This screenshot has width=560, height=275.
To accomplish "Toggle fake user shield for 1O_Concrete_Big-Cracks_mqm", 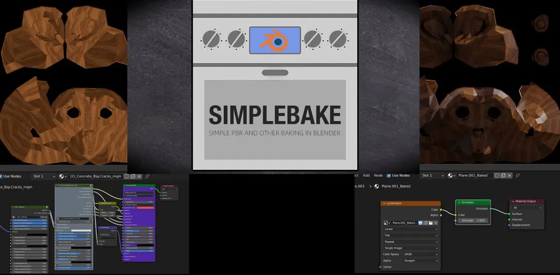I will 127,176.
